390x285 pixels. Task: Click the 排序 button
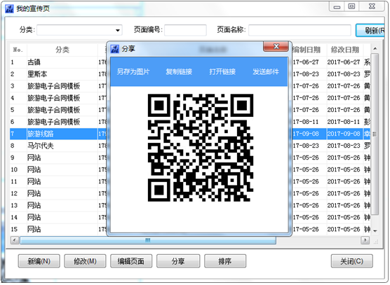(x=225, y=261)
